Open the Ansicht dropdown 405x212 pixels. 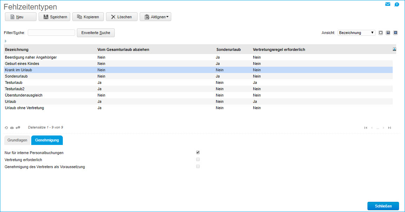pyautogui.click(x=356, y=33)
